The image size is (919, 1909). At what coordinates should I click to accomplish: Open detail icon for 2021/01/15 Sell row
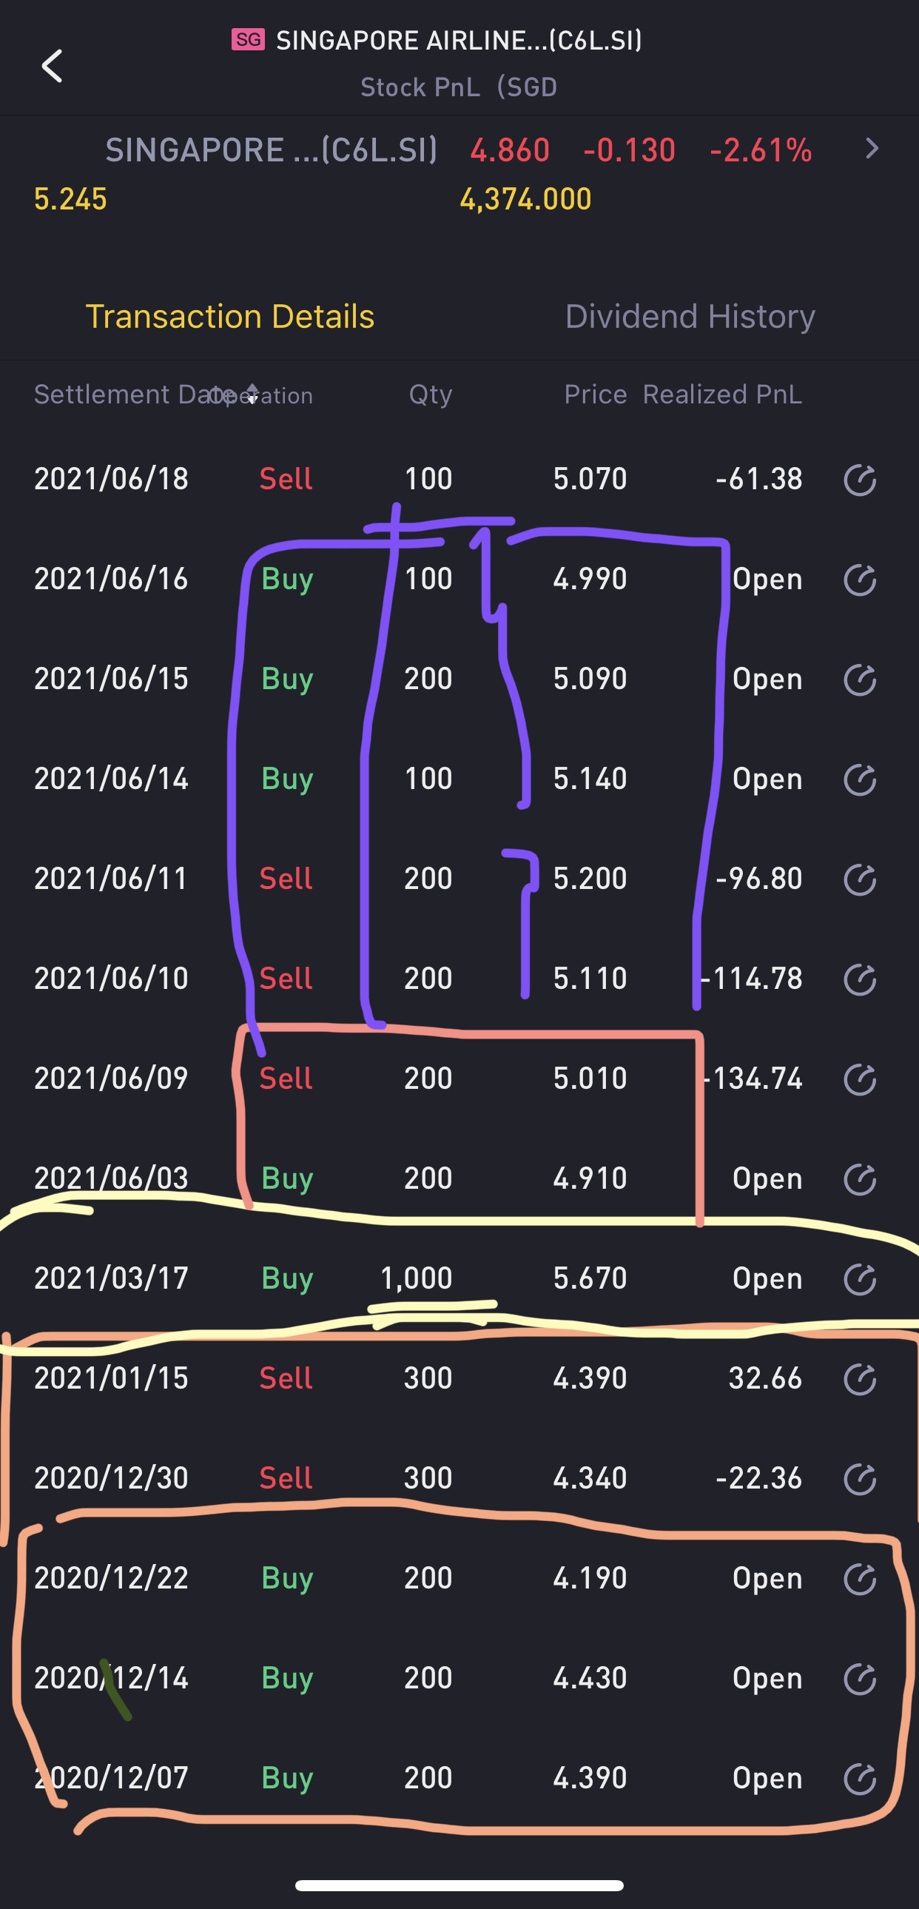coord(859,1379)
